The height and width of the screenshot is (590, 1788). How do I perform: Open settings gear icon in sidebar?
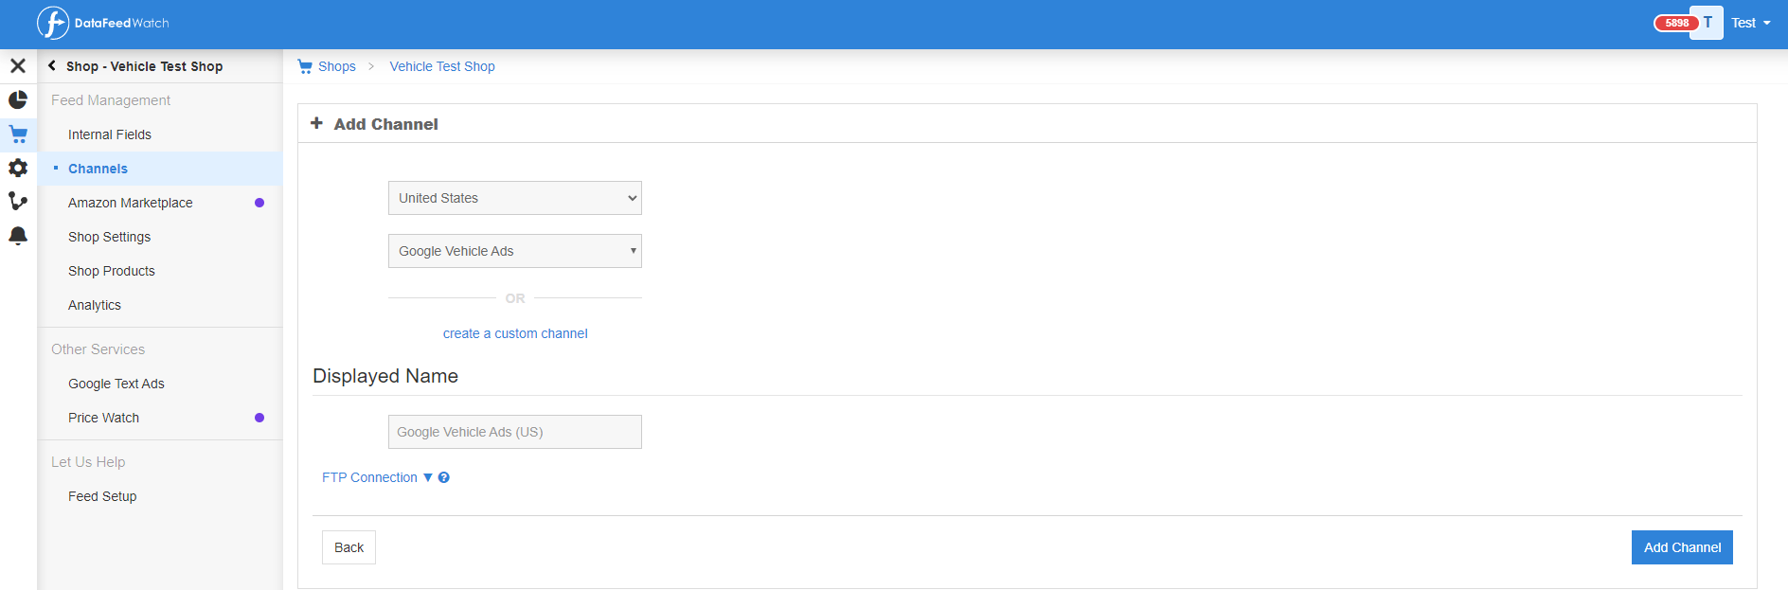tap(18, 168)
